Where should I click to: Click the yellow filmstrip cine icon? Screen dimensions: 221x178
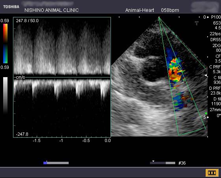tap(212, 172)
